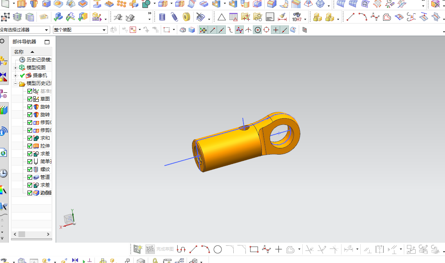
Task: Select the cylindrical compression spring tool
Action: coord(162,17)
